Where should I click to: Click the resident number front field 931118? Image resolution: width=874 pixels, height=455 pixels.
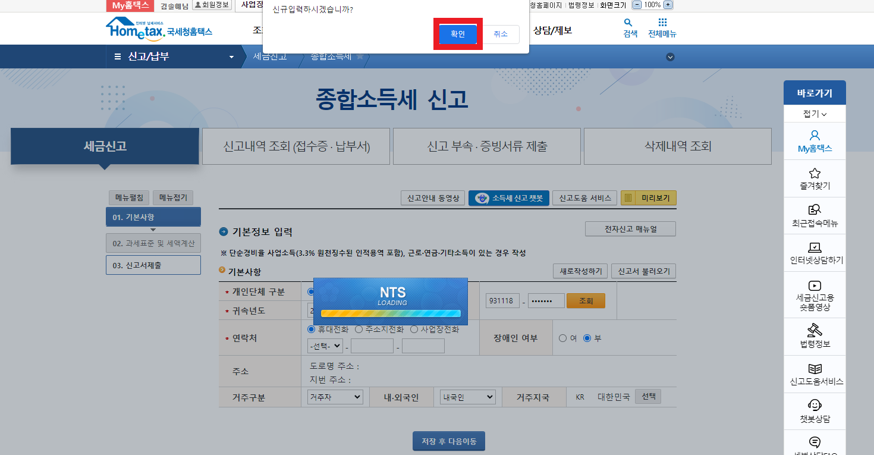click(x=502, y=301)
